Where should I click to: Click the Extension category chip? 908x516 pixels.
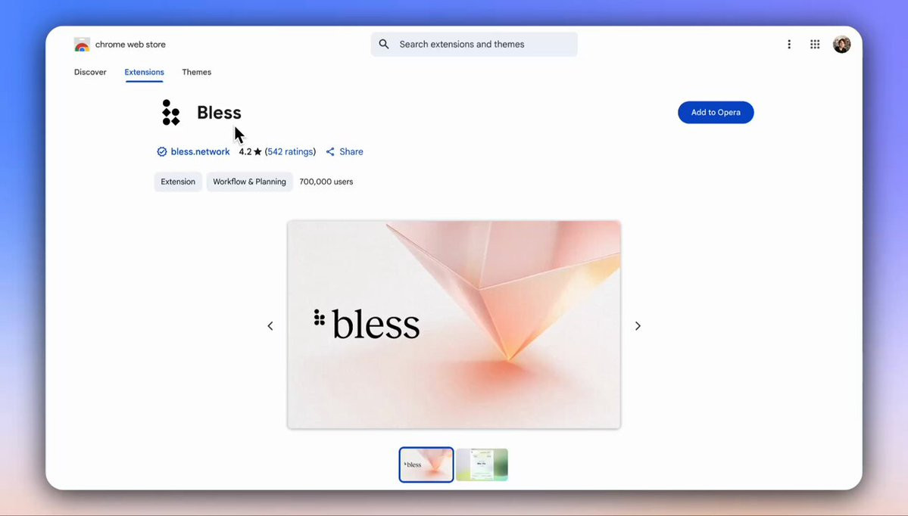178,182
